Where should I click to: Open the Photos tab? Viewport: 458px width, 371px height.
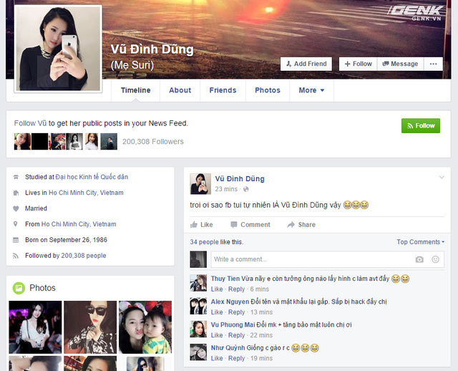click(268, 90)
